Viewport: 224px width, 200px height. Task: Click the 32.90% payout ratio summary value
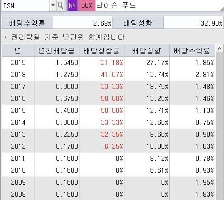212,24
